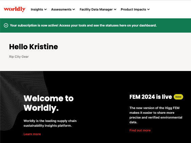191x143 pixels.
Task: Click the checkmark icon in green banner
Action: pyautogui.click(x=6, y=25)
